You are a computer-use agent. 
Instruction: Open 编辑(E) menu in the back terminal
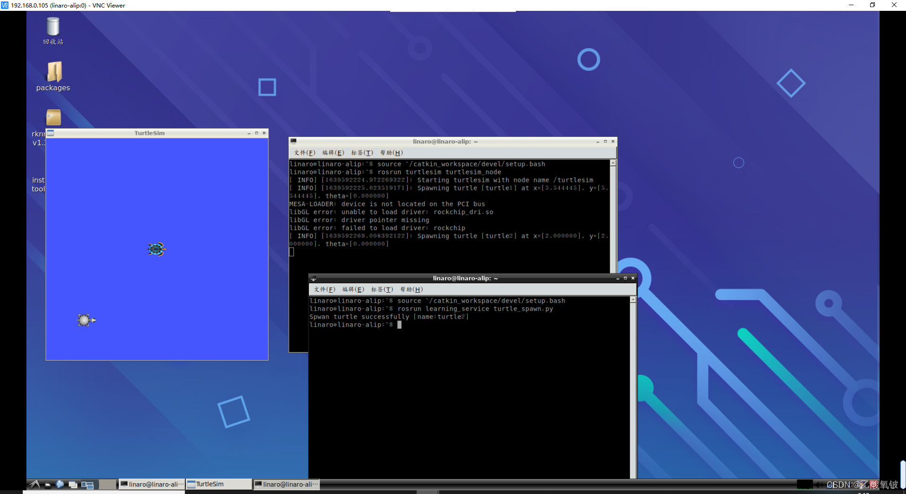(x=333, y=153)
